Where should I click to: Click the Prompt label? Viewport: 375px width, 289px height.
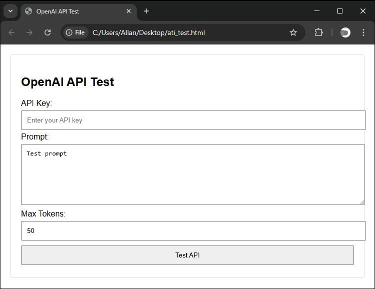pyautogui.click(x=35, y=136)
